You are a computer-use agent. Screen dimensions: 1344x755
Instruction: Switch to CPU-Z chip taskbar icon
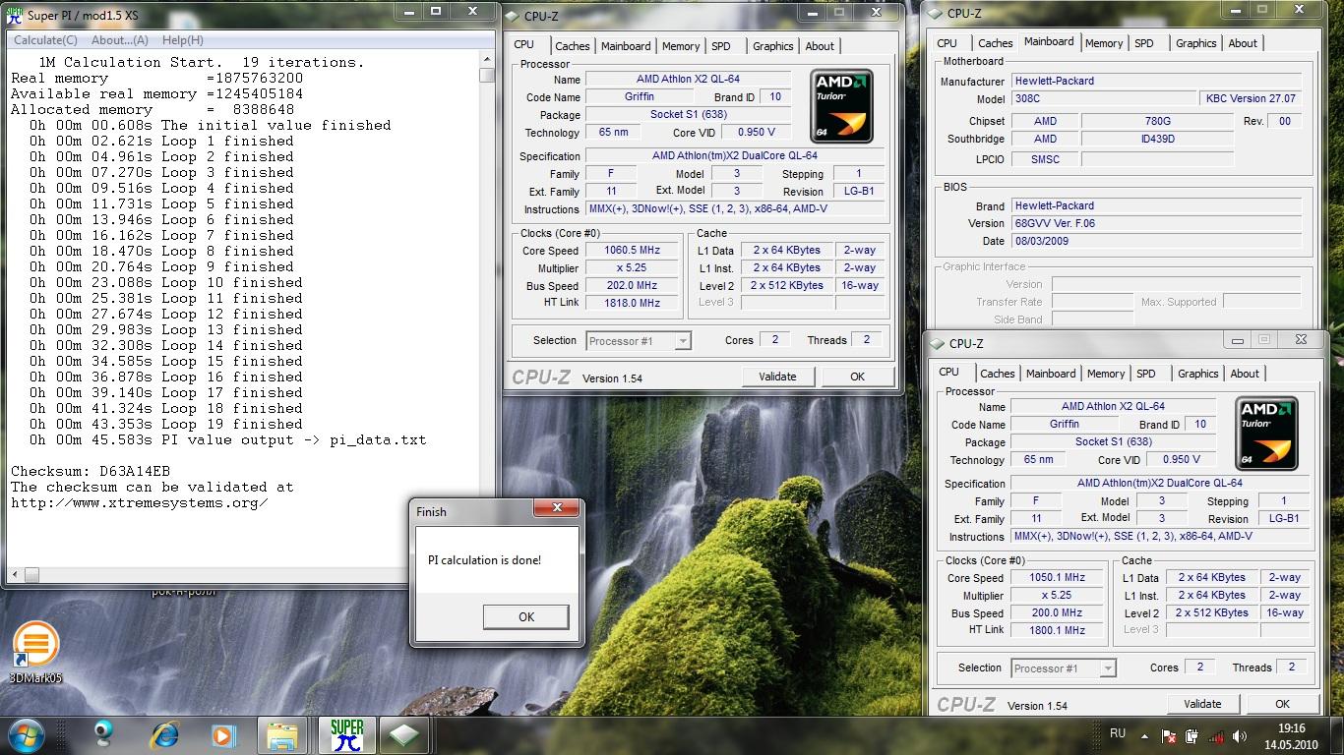(x=402, y=734)
